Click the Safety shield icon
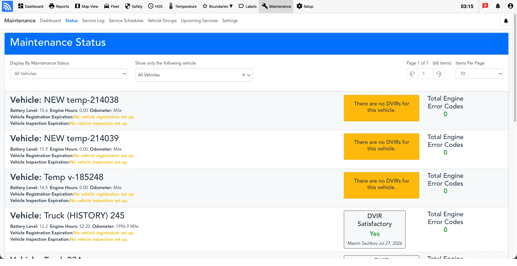Screen dimensions: 517x266 point(128,6)
